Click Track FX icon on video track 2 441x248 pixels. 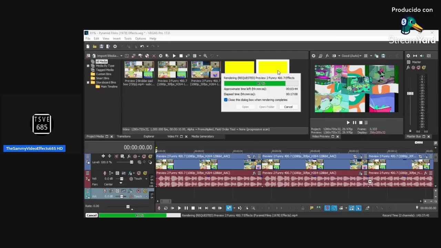pos(129,156)
